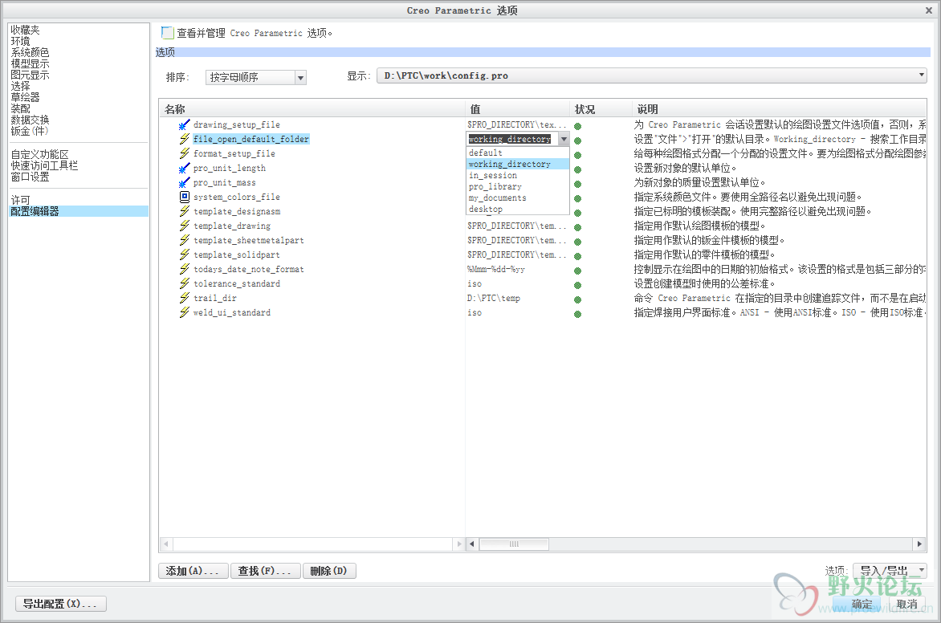Screen dimensions: 941x623
Task: Open the 模型显示 category
Action: point(30,63)
